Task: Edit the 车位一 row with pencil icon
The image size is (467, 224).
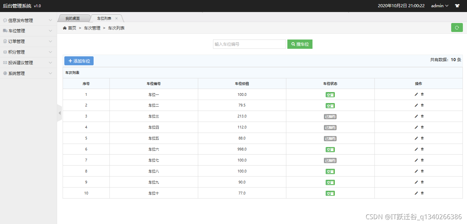Action: click(x=416, y=94)
